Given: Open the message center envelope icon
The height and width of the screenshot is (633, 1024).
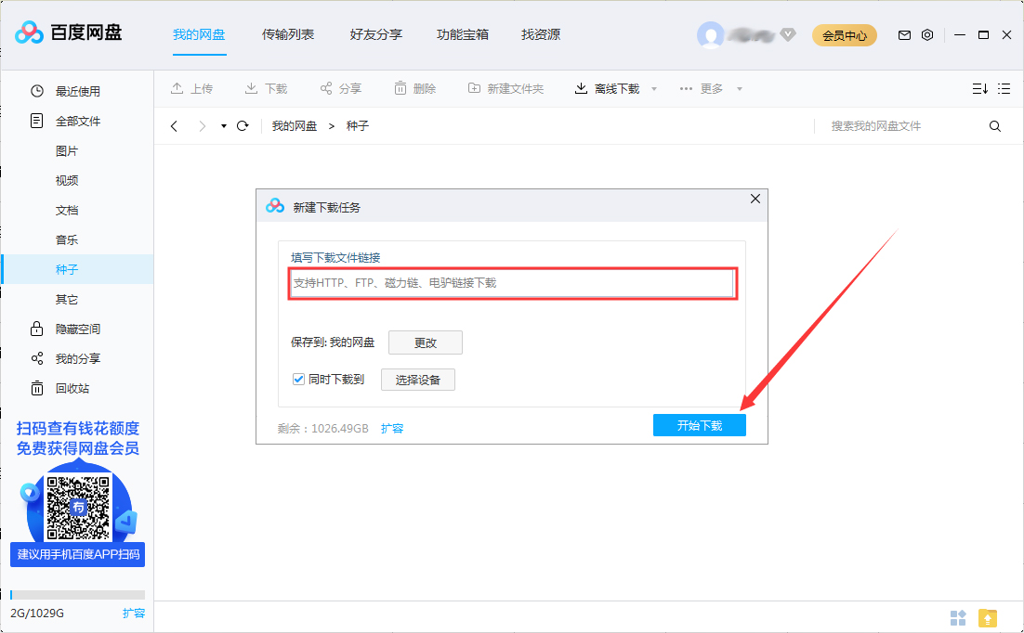Looking at the screenshot, I should pos(903,34).
